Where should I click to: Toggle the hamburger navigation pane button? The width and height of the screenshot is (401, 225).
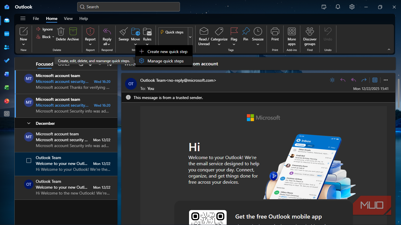(23, 18)
